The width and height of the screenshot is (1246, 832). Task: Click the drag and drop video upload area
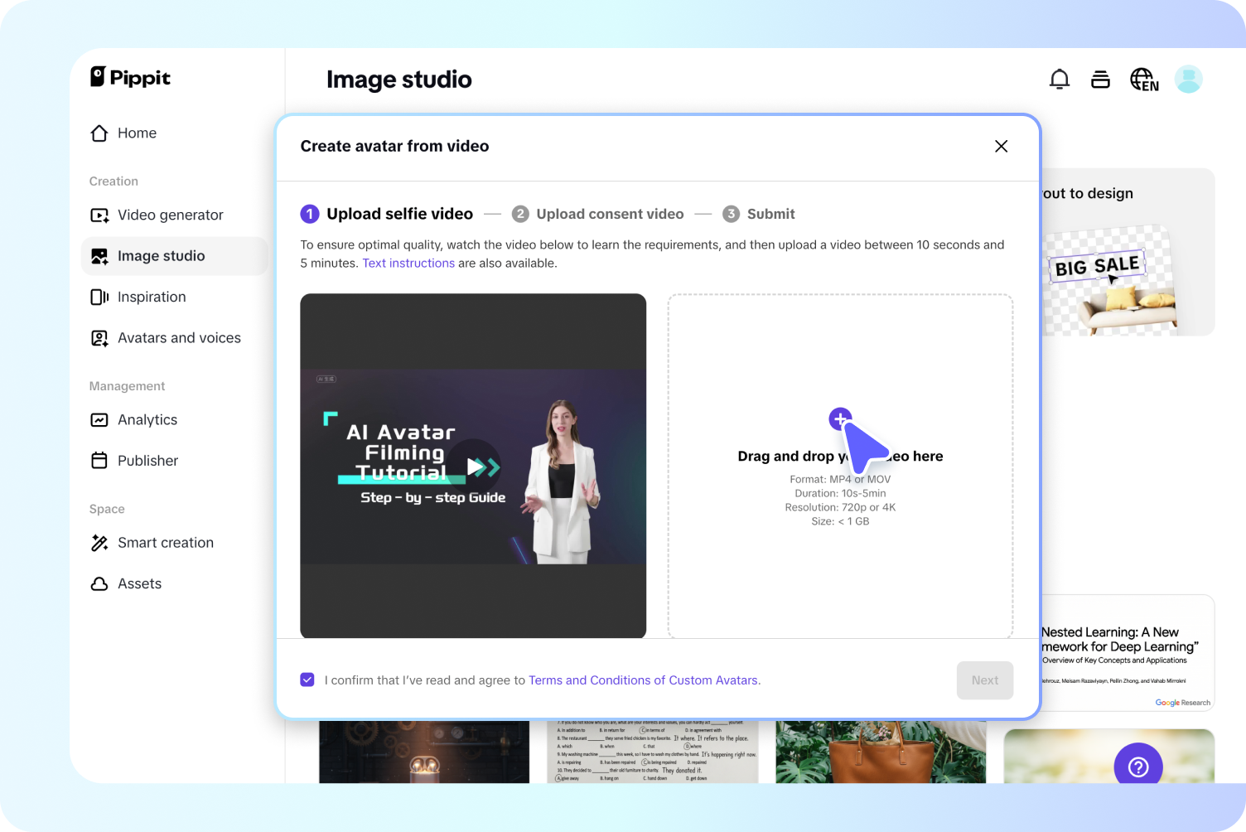pos(841,466)
